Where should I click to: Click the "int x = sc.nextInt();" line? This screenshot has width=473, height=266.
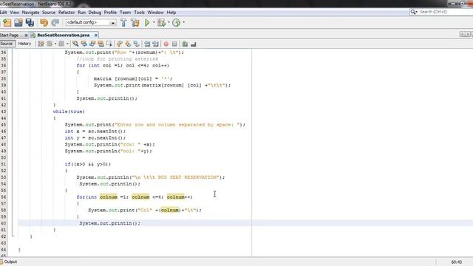coord(95,132)
